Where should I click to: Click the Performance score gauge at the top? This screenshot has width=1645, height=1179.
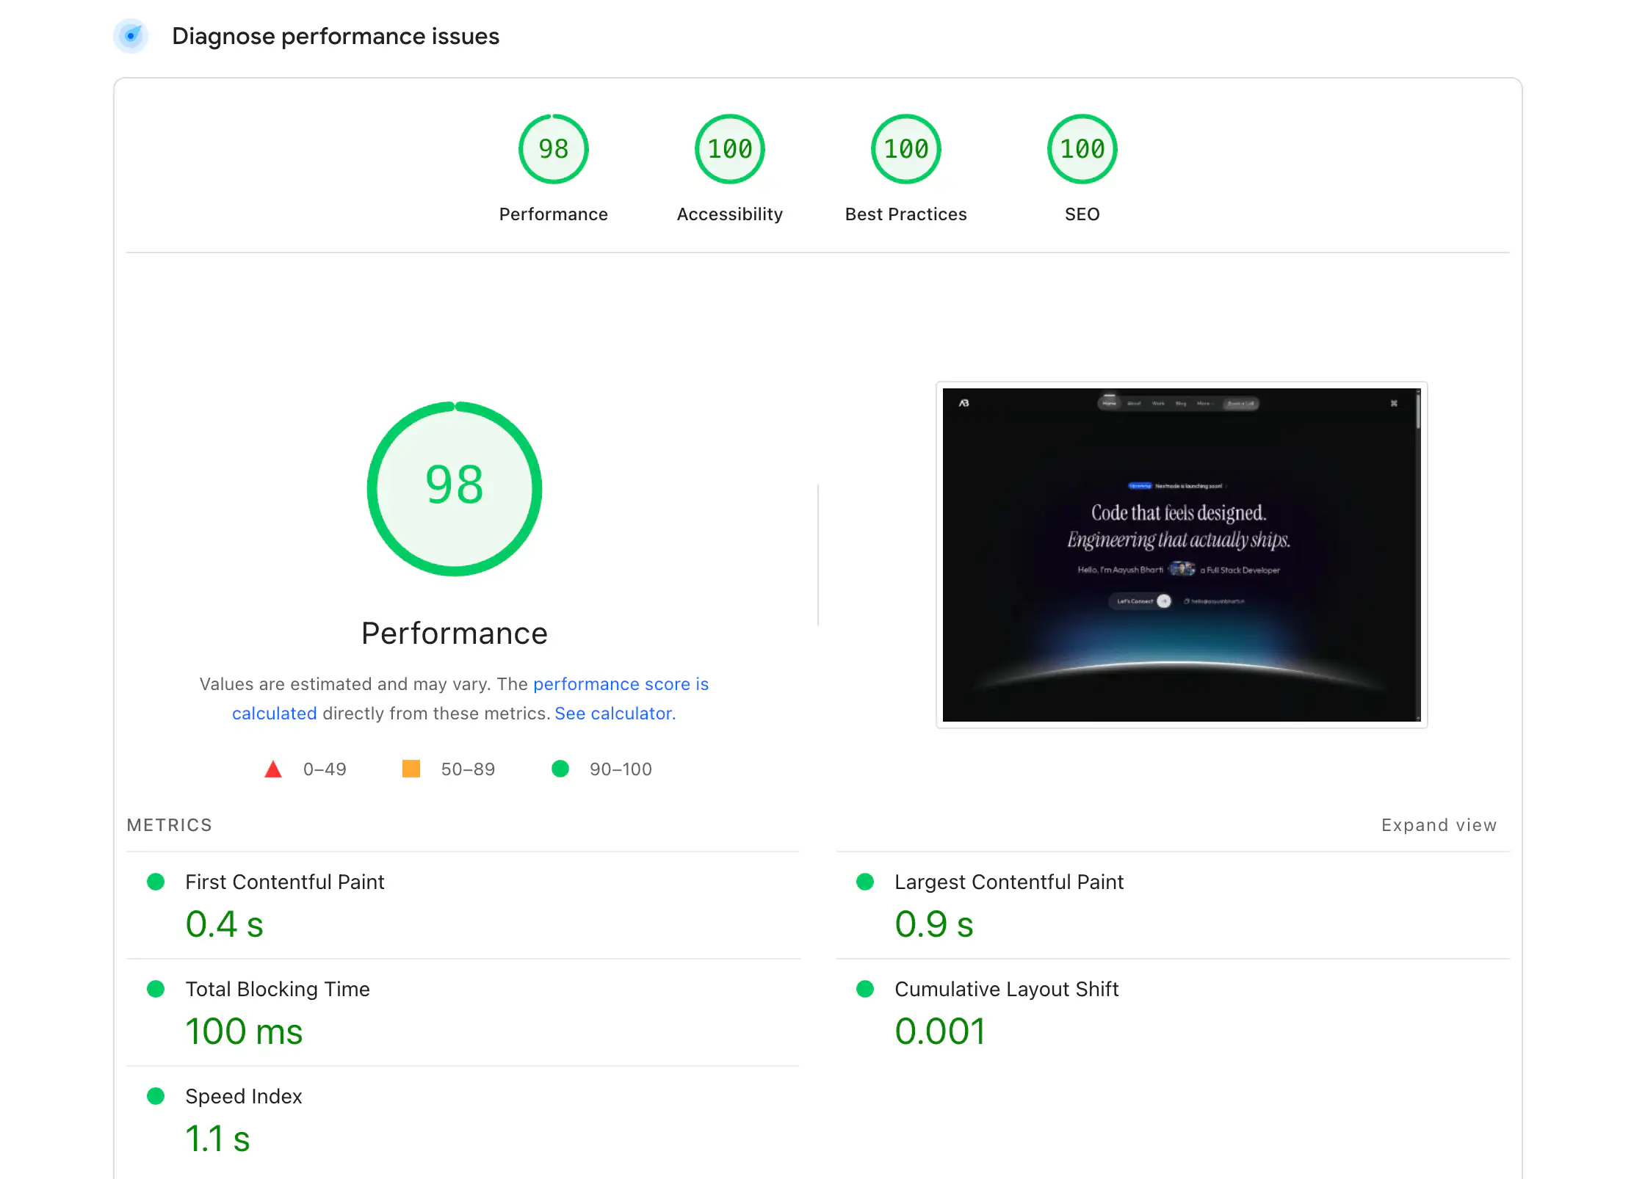(x=553, y=148)
